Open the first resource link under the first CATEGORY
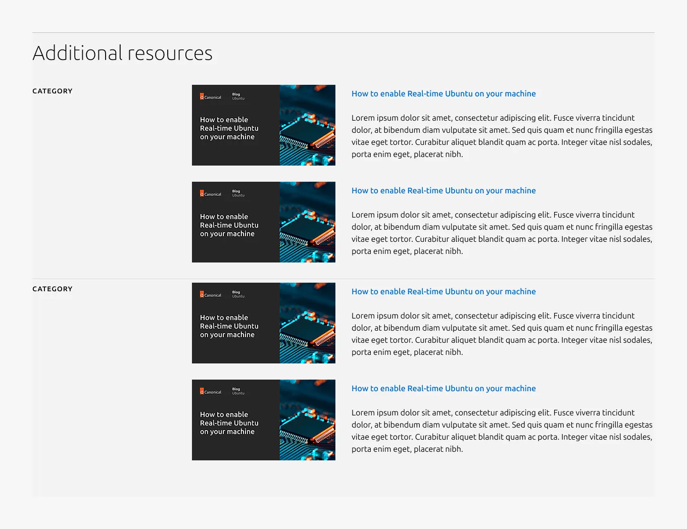The height and width of the screenshot is (529, 687). 444,94
